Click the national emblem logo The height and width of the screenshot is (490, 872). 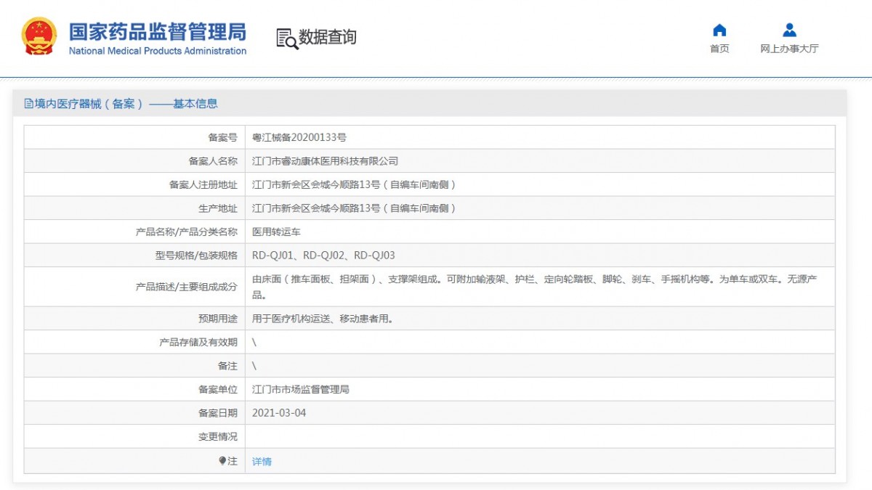[x=39, y=36]
